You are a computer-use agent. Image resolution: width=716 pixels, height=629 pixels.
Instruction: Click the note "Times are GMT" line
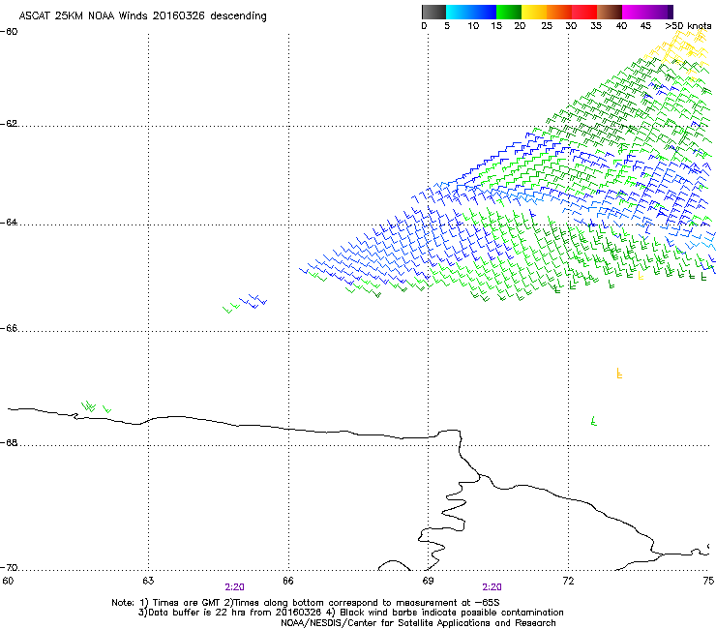[x=305, y=603]
